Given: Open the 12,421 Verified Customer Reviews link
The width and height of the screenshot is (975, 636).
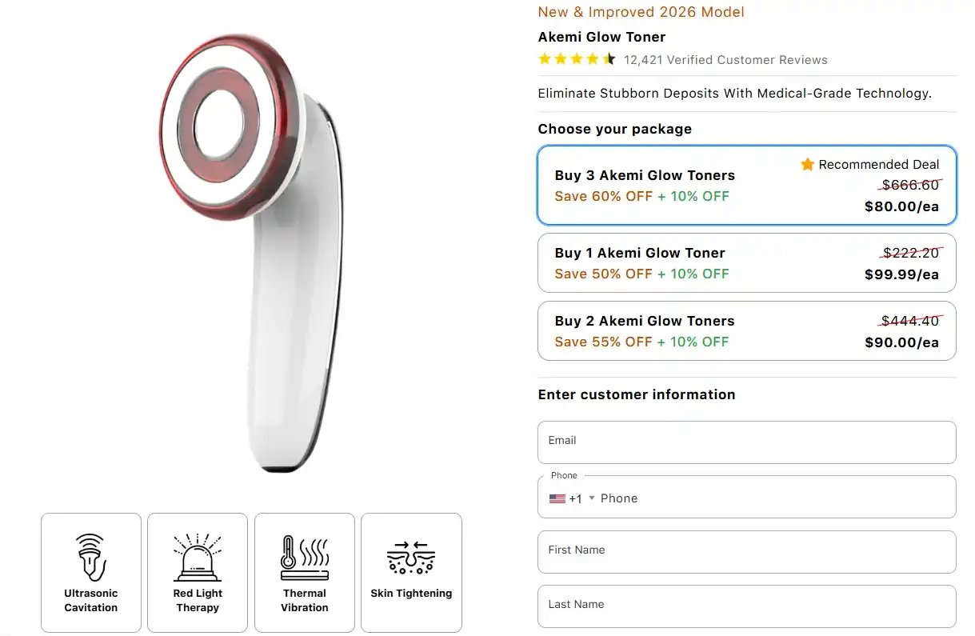Looking at the screenshot, I should [x=725, y=60].
